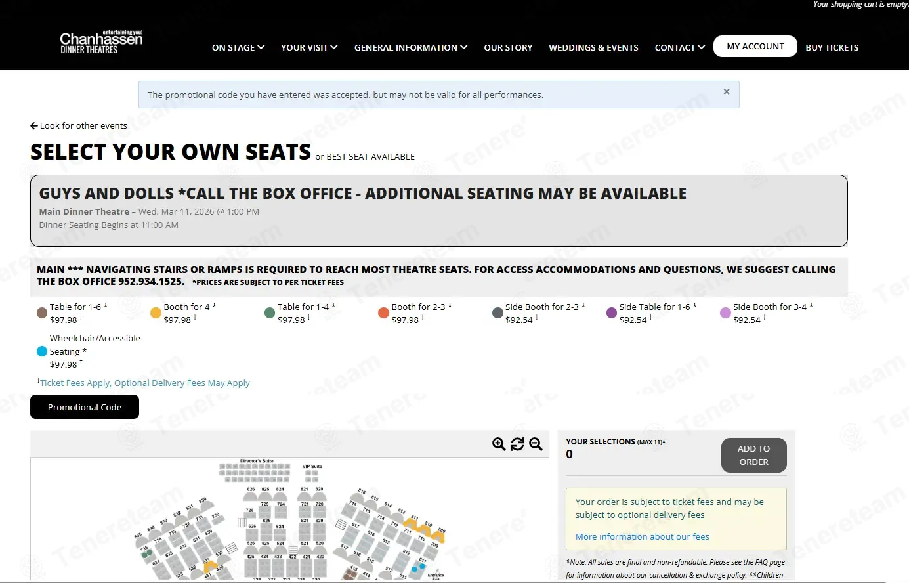Select yellow booth 811 on the map
The image size is (909, 583).
412,525
